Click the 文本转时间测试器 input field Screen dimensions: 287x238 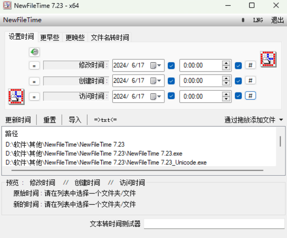pos(214,224)
